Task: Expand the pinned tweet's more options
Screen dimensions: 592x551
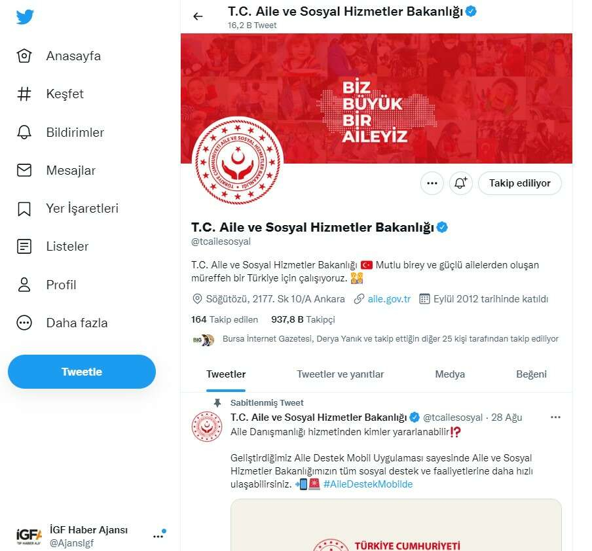Action: [555, 417]
